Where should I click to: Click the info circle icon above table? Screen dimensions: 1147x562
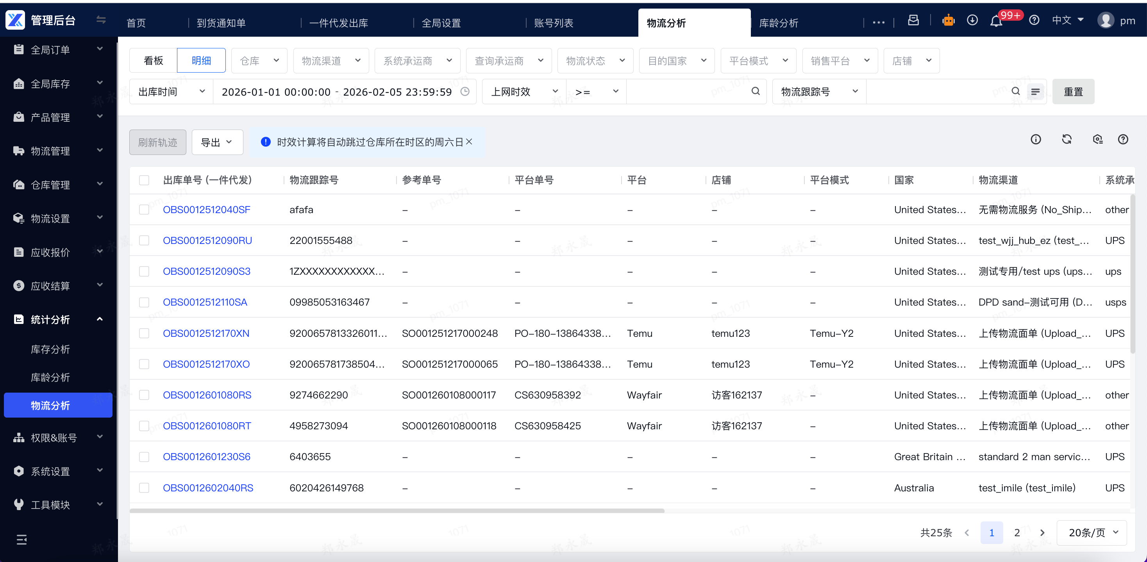[1036, 140]
